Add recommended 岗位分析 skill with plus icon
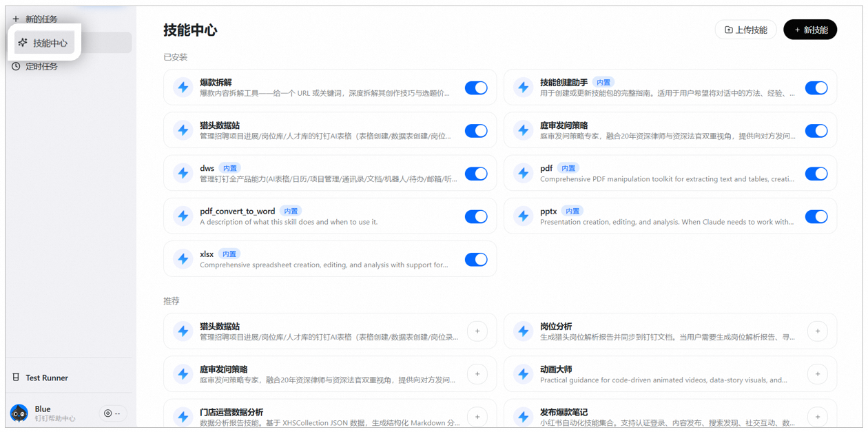The image size is (868, 432). (817, 331)
